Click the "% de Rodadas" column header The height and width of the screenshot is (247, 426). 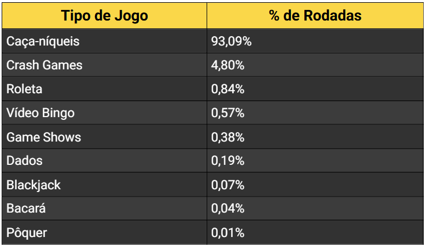click(315, 16)
